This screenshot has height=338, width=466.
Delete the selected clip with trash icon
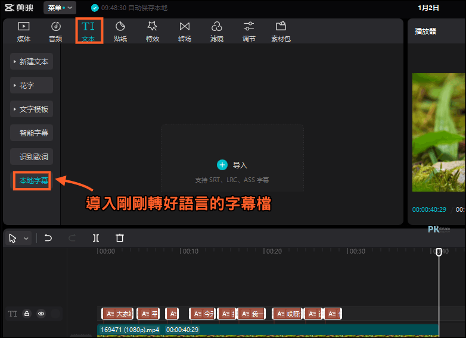120,238
